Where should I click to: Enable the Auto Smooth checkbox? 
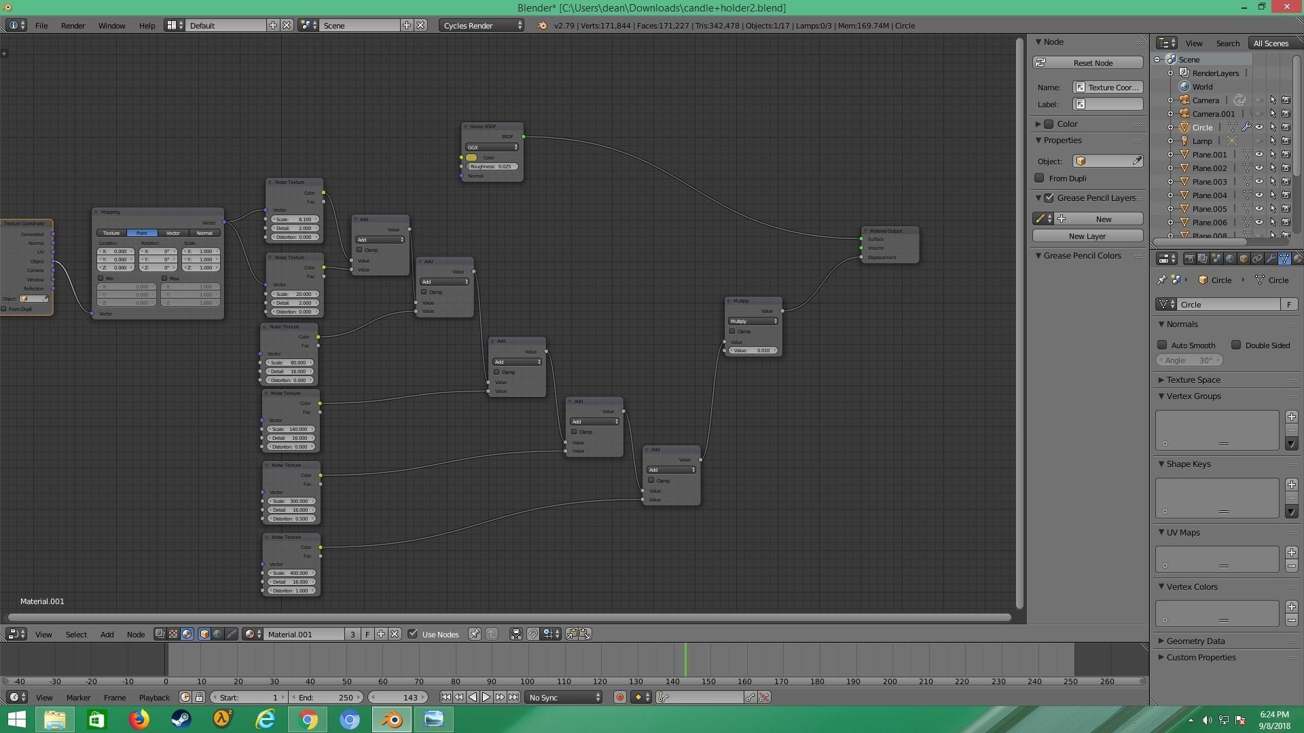pyautogui.click(x=1162, y=345)
